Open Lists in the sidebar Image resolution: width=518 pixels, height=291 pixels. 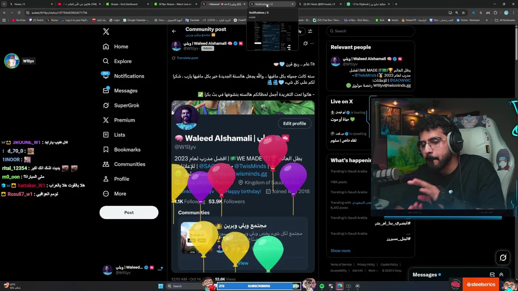[x=114, y=135]
